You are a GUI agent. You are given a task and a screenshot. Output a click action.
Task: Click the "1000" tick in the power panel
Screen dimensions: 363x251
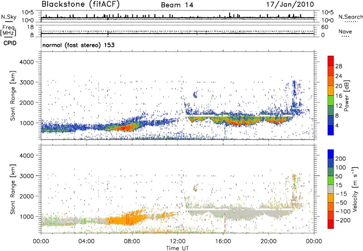click(26, 123)
